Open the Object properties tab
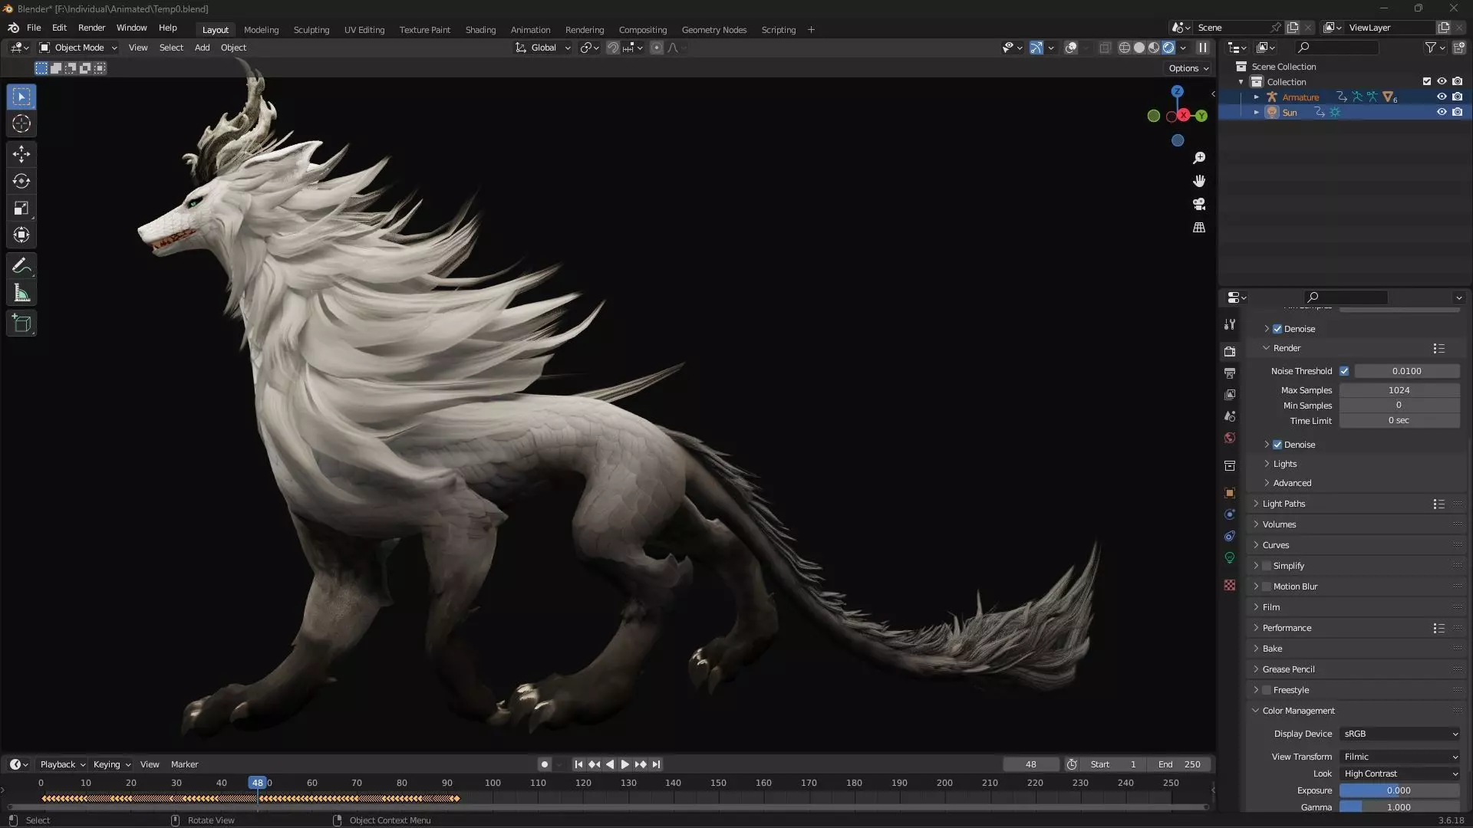Viewport: 1473px width, 828px height. click(x=1230, y=493)
